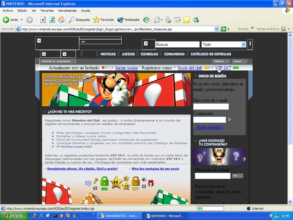The image size is (293, 220).
Task: Click the Ir go button
Action: tap(225, 29)
